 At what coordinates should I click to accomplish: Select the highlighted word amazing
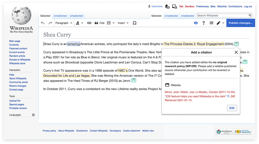pyautogui.click(x=74, y=44)
